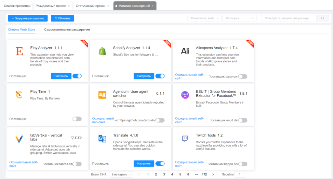The width and height of the screenshot is (333, 179).
Task: Close the Резидентный прокси tab
Action: pos(69,6)
